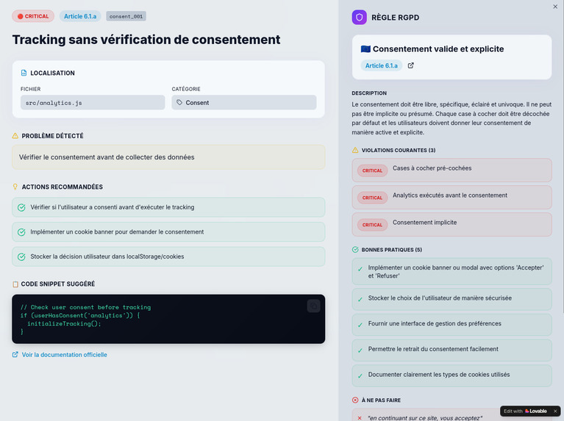Select action Implémenter un cookie banner pour demander
The image size is (564, 421).
(168, 232)
